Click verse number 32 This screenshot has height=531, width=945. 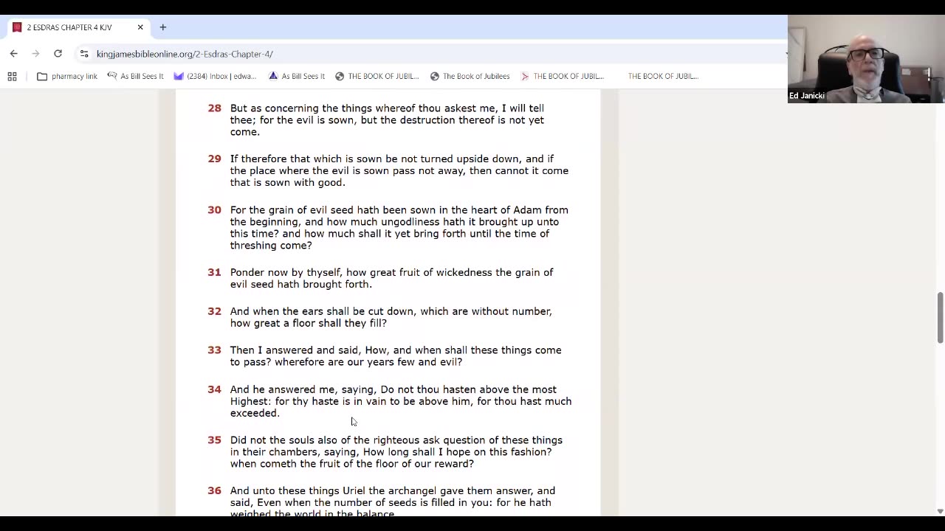[214, 311]
